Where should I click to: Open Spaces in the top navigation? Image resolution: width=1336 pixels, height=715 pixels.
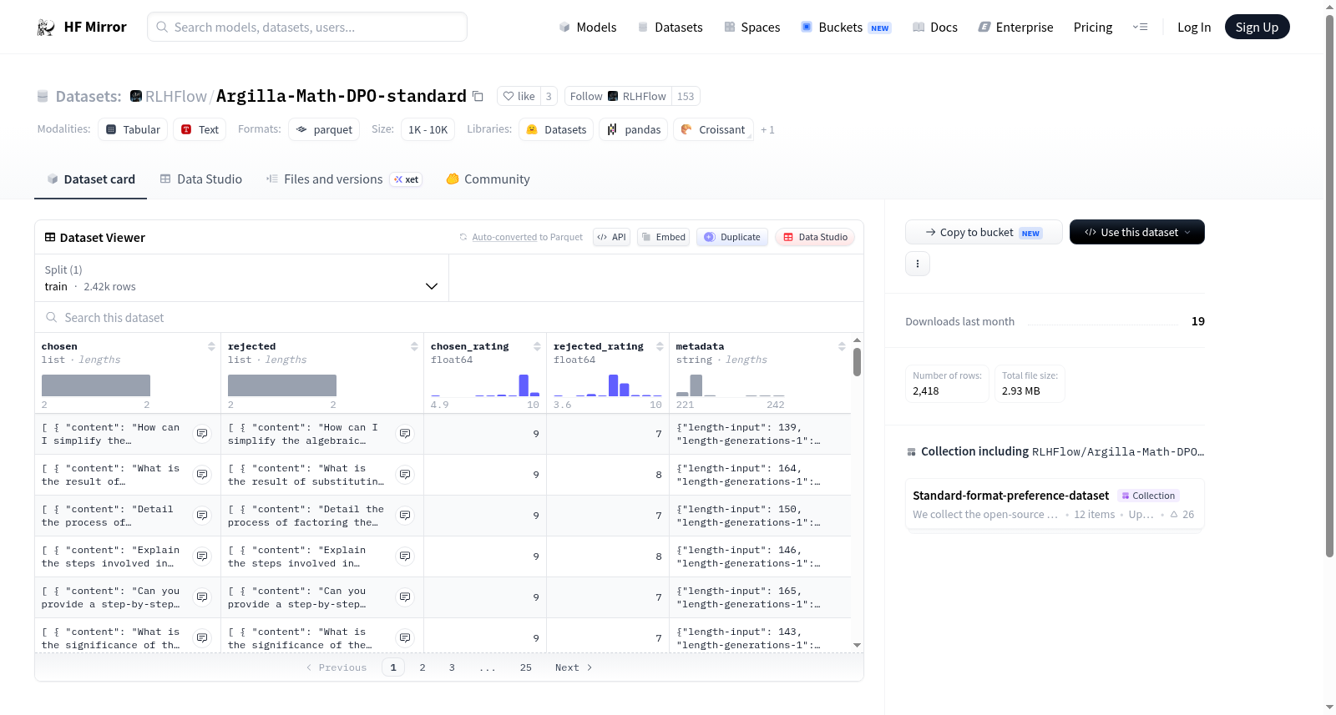pyautogui.click(x=752, y=27)
